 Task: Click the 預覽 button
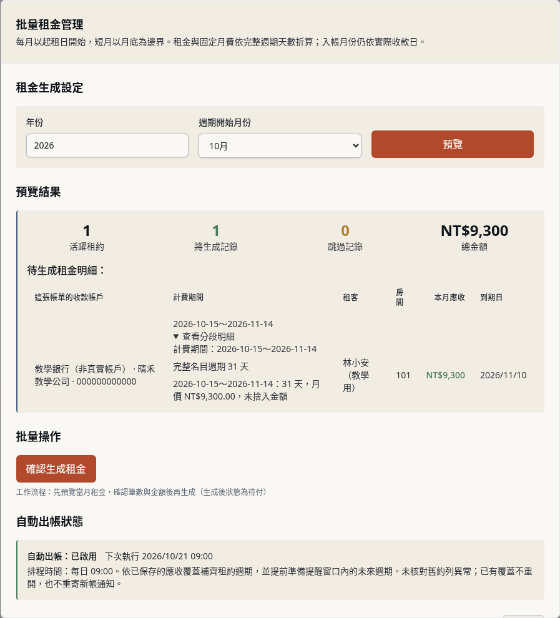453,144
